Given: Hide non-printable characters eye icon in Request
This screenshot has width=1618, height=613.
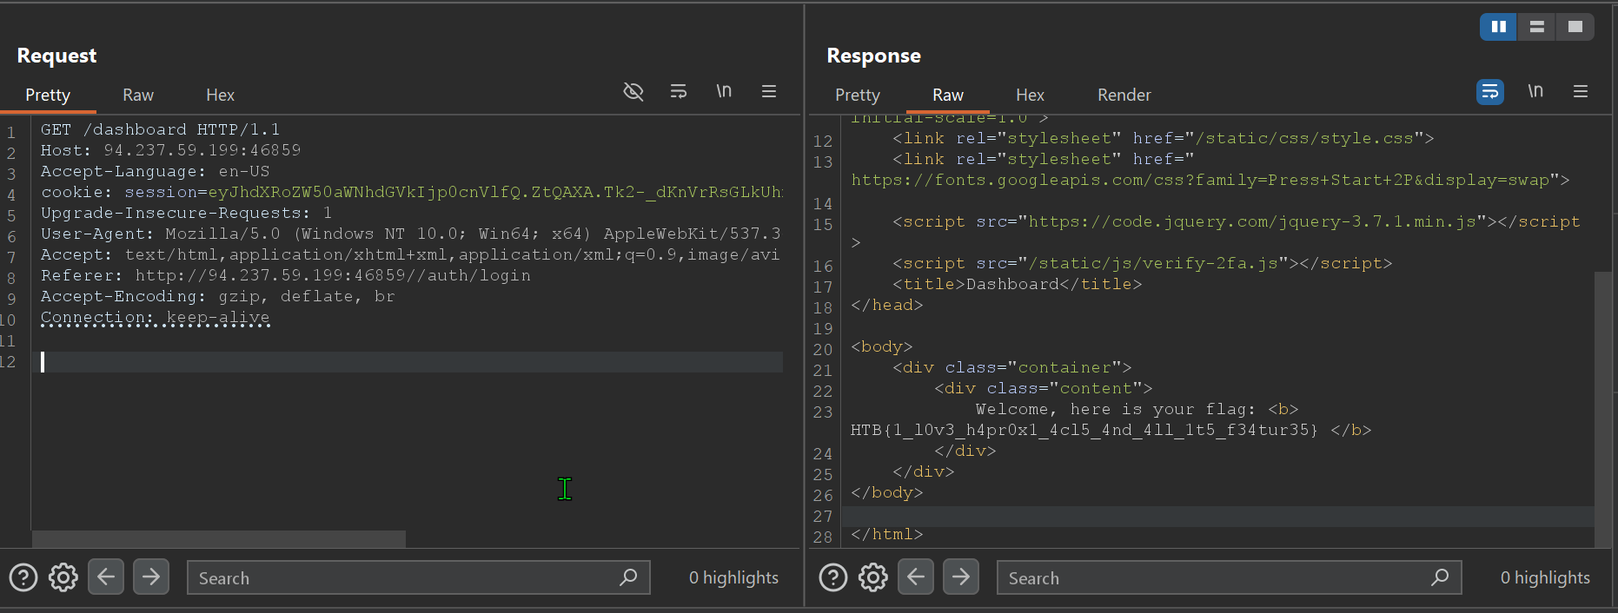Looking at the screenshot, I should 633,91.
